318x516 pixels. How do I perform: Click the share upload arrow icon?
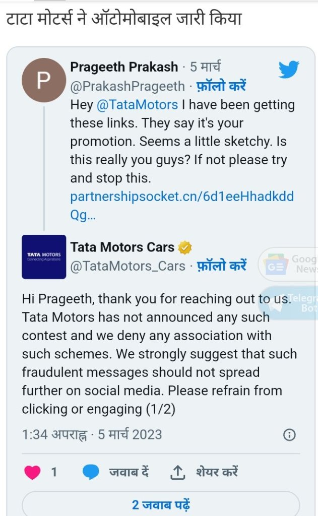point(177,472)
